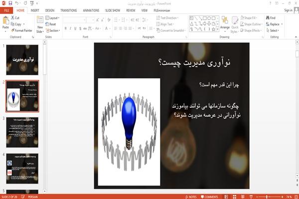This screenshot has width=299, height=199.
Task: Open the REVIEW tab
Action: tap(131, 10)
